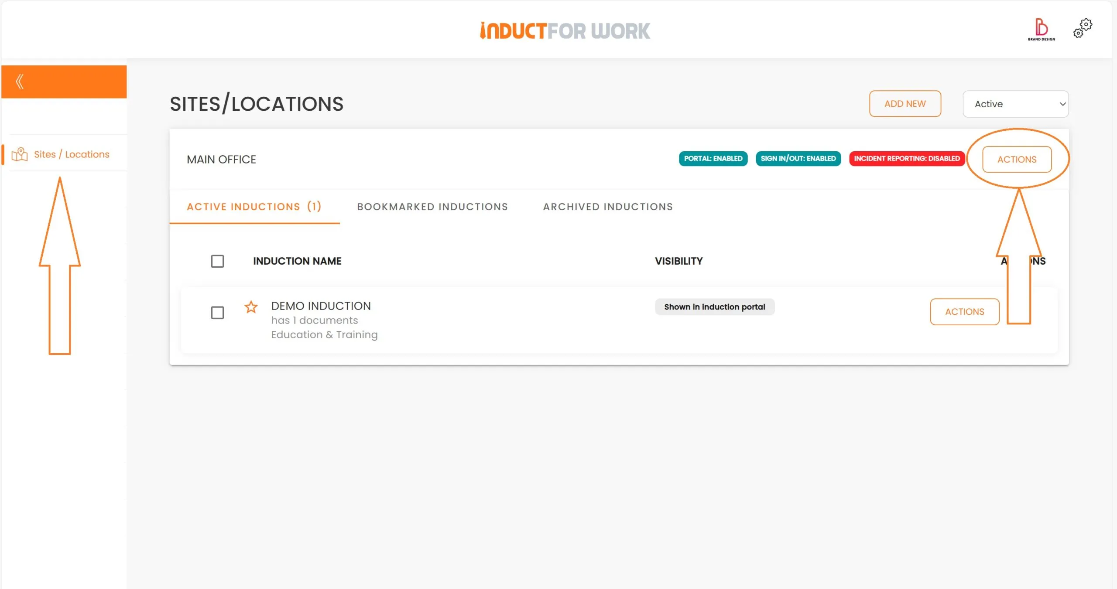The height and width of the screenshot is (589, 1117).
Task: Tick the select-all inductions checkbox
Action: (217, 261)
